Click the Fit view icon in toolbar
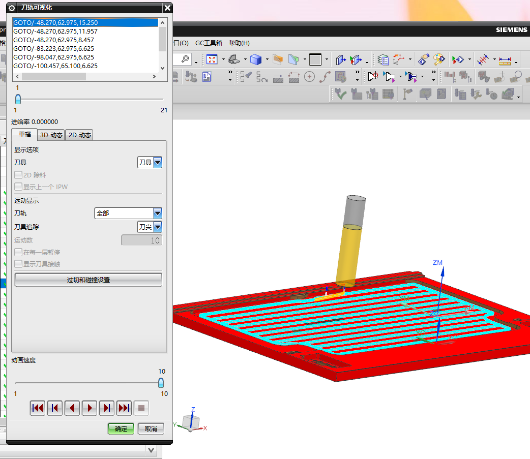530x459 pixels. coord(212,60)
